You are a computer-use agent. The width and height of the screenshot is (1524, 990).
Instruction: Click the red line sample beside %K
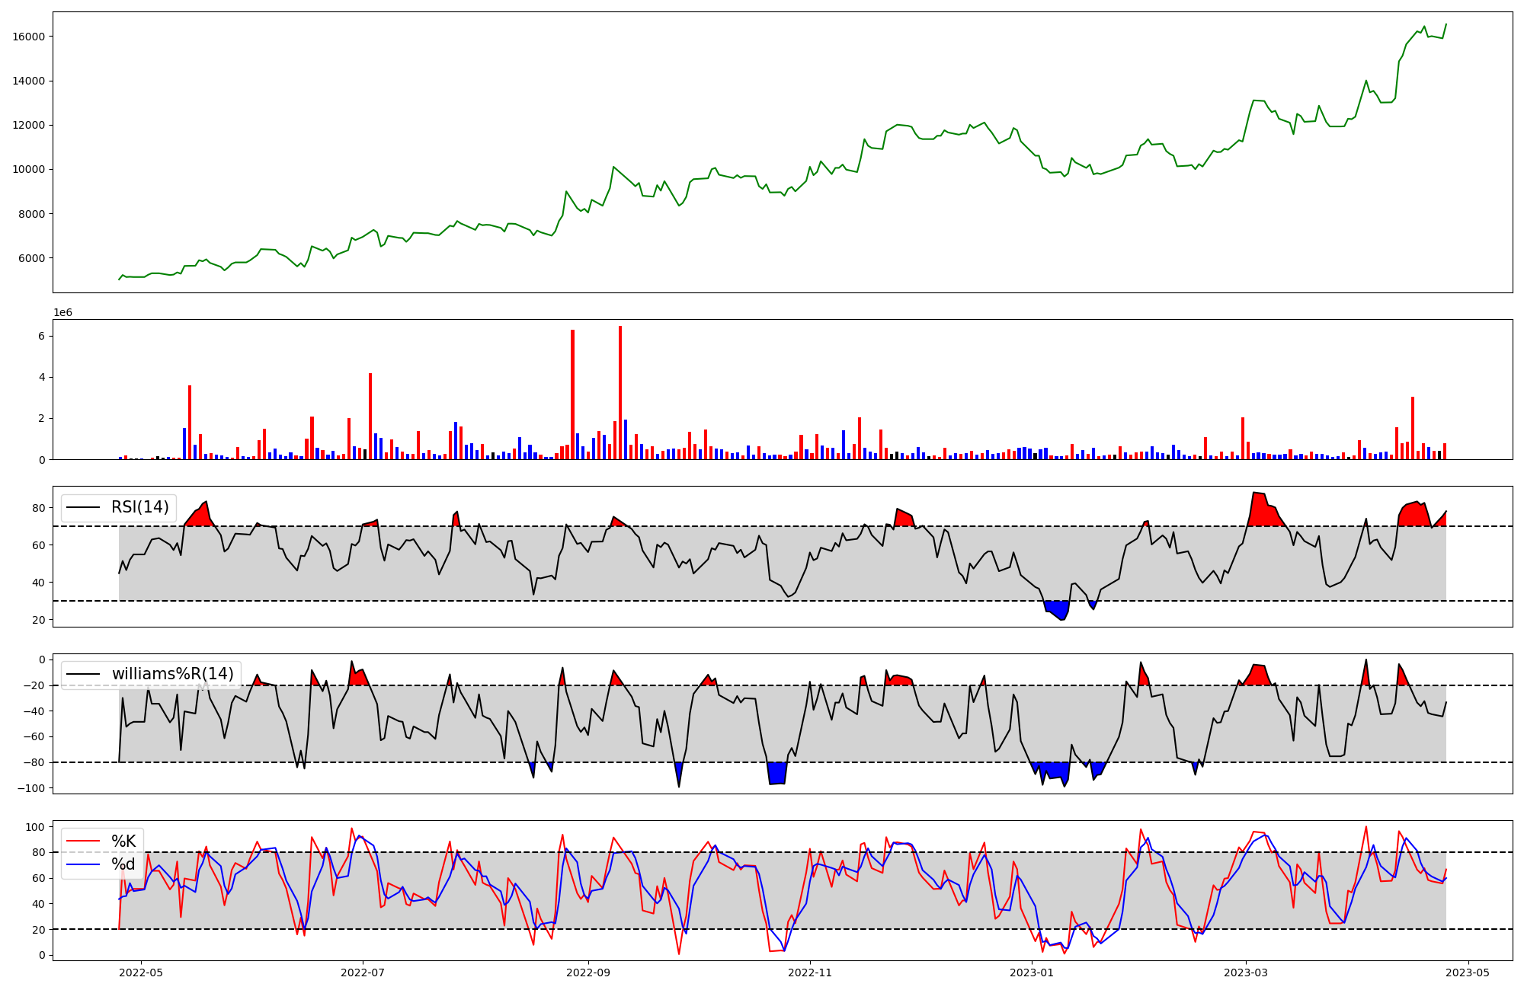pos(85,841)
